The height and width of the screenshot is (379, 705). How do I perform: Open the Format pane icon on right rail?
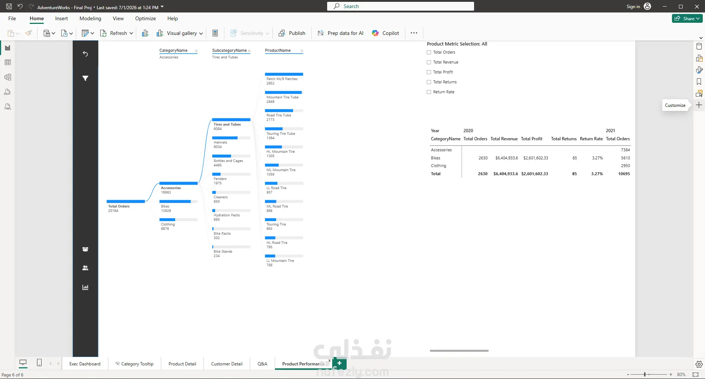699,70
